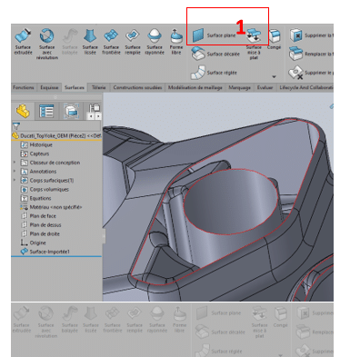Open the Evaluer tab

pyautogui.click(x=265, y=87)
